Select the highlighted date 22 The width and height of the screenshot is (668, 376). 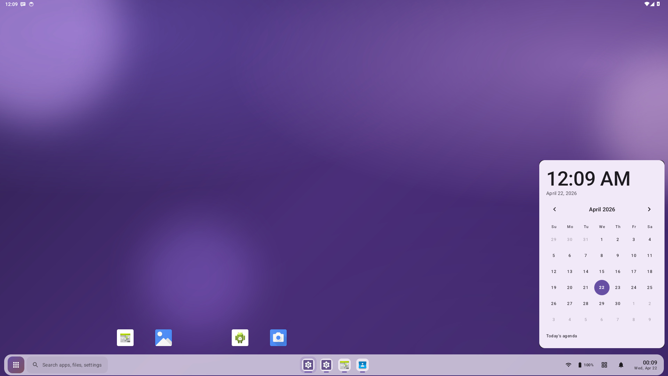[602, 288]
